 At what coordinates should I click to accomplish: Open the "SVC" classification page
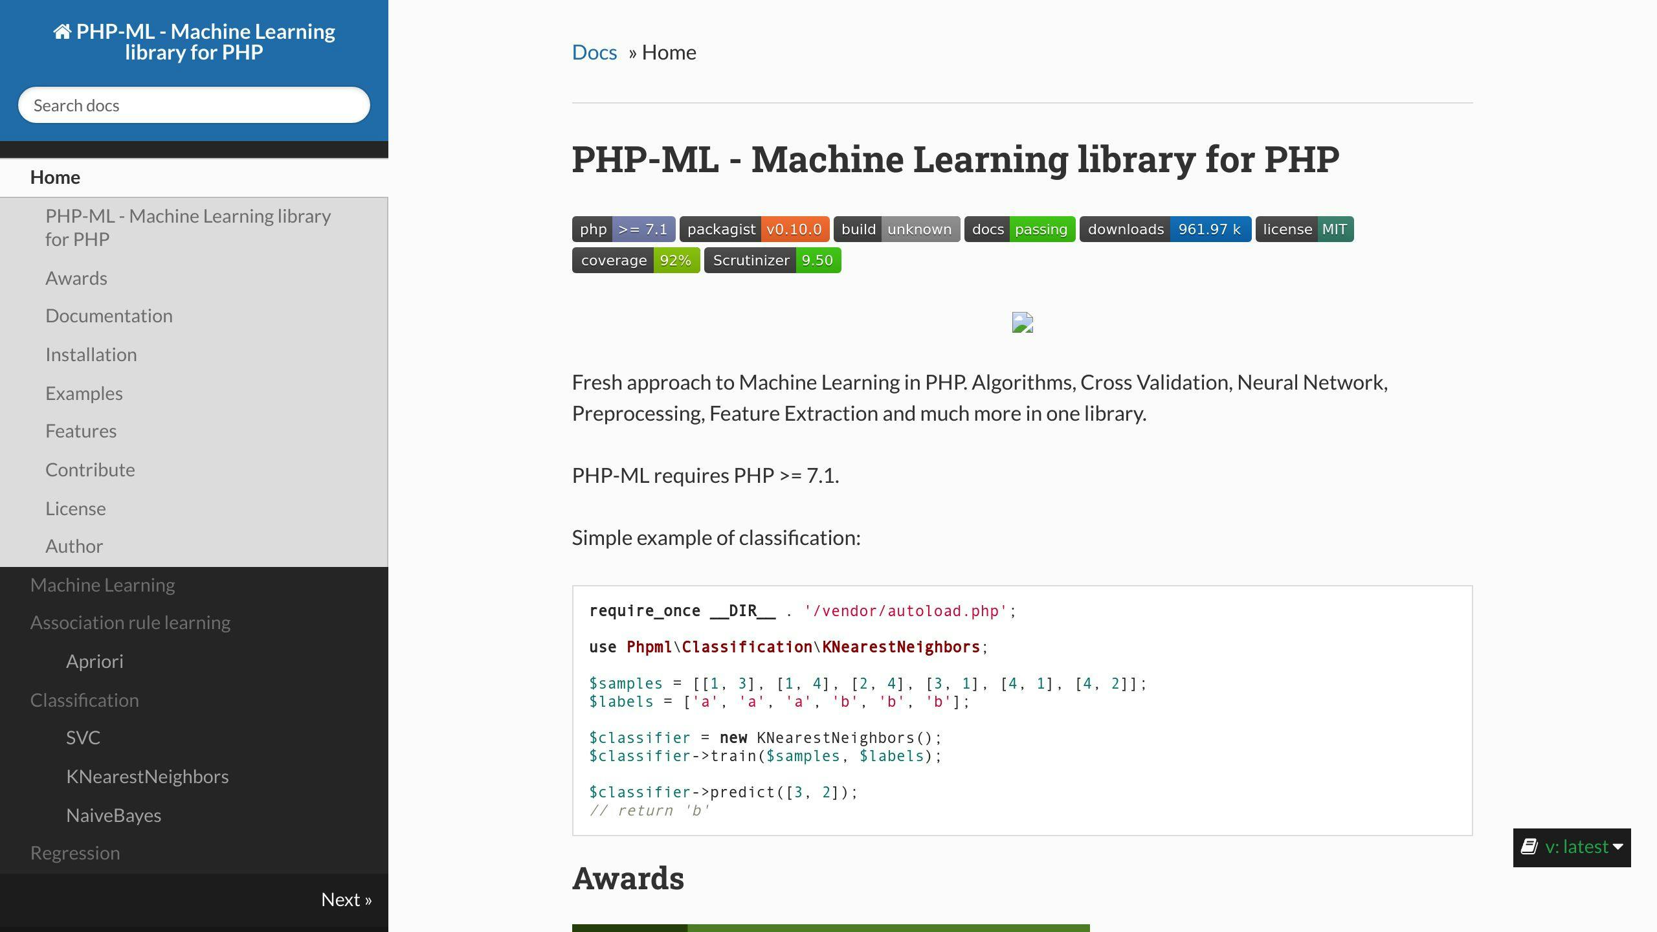(x=83, y=737)
